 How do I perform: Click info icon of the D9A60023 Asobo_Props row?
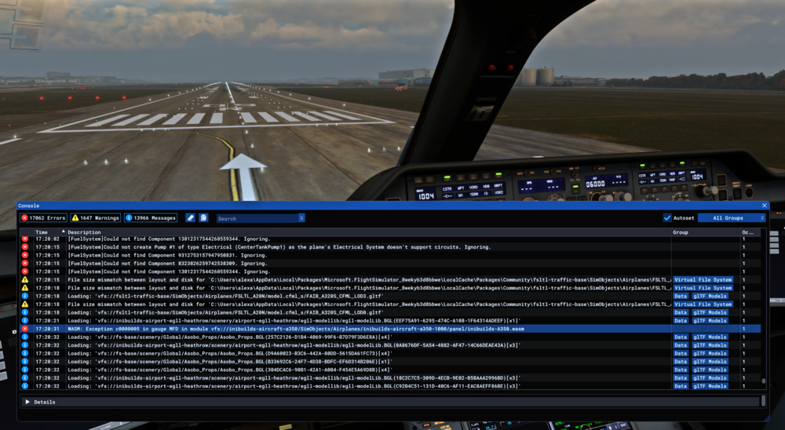tap(24, 353)
